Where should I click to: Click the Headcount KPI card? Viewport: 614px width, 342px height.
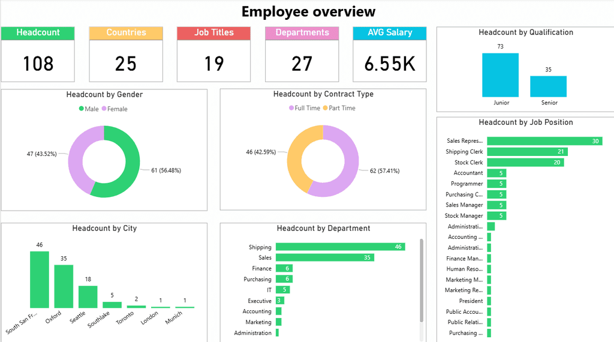coord(38,55)
